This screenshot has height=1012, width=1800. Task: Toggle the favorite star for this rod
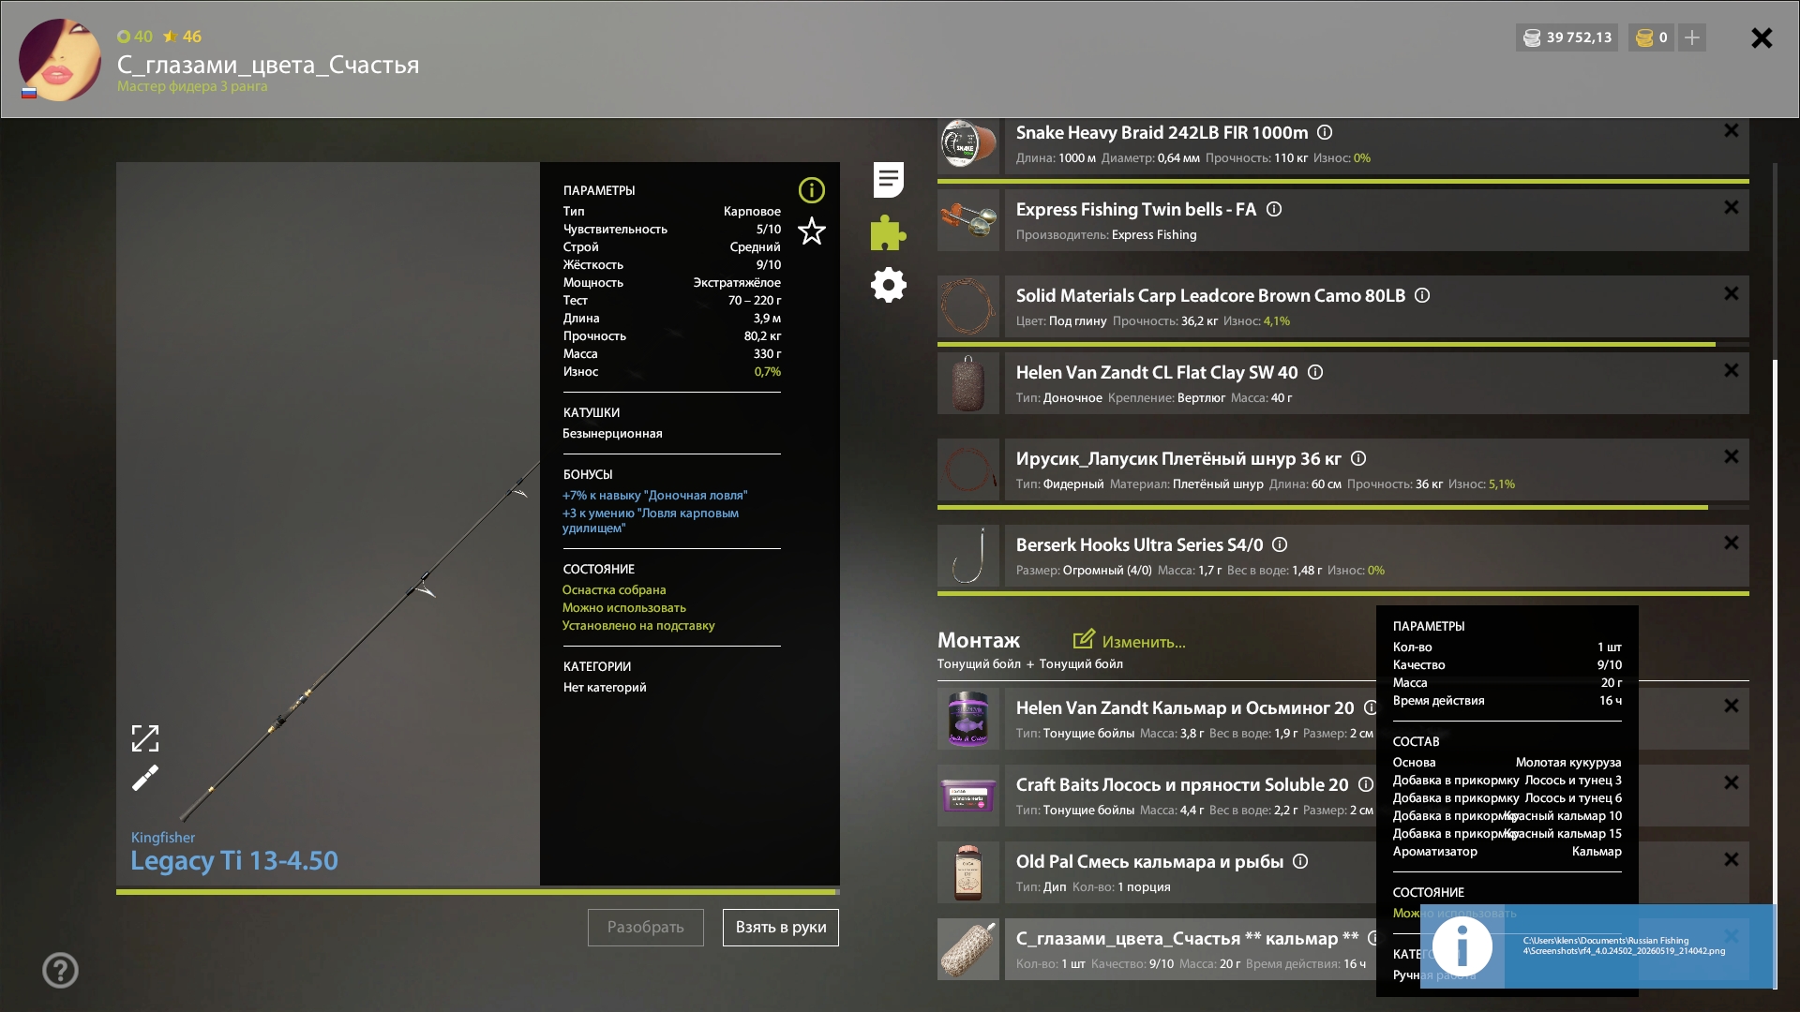(812, 231)
